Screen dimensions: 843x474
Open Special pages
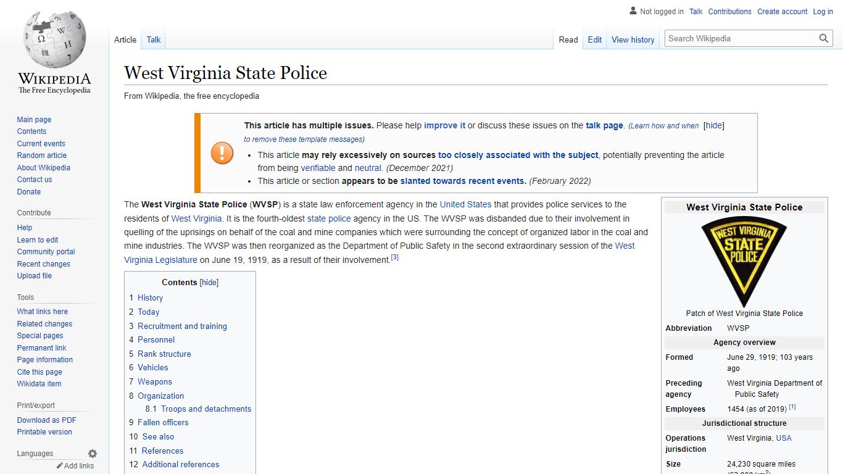point(40,336)
